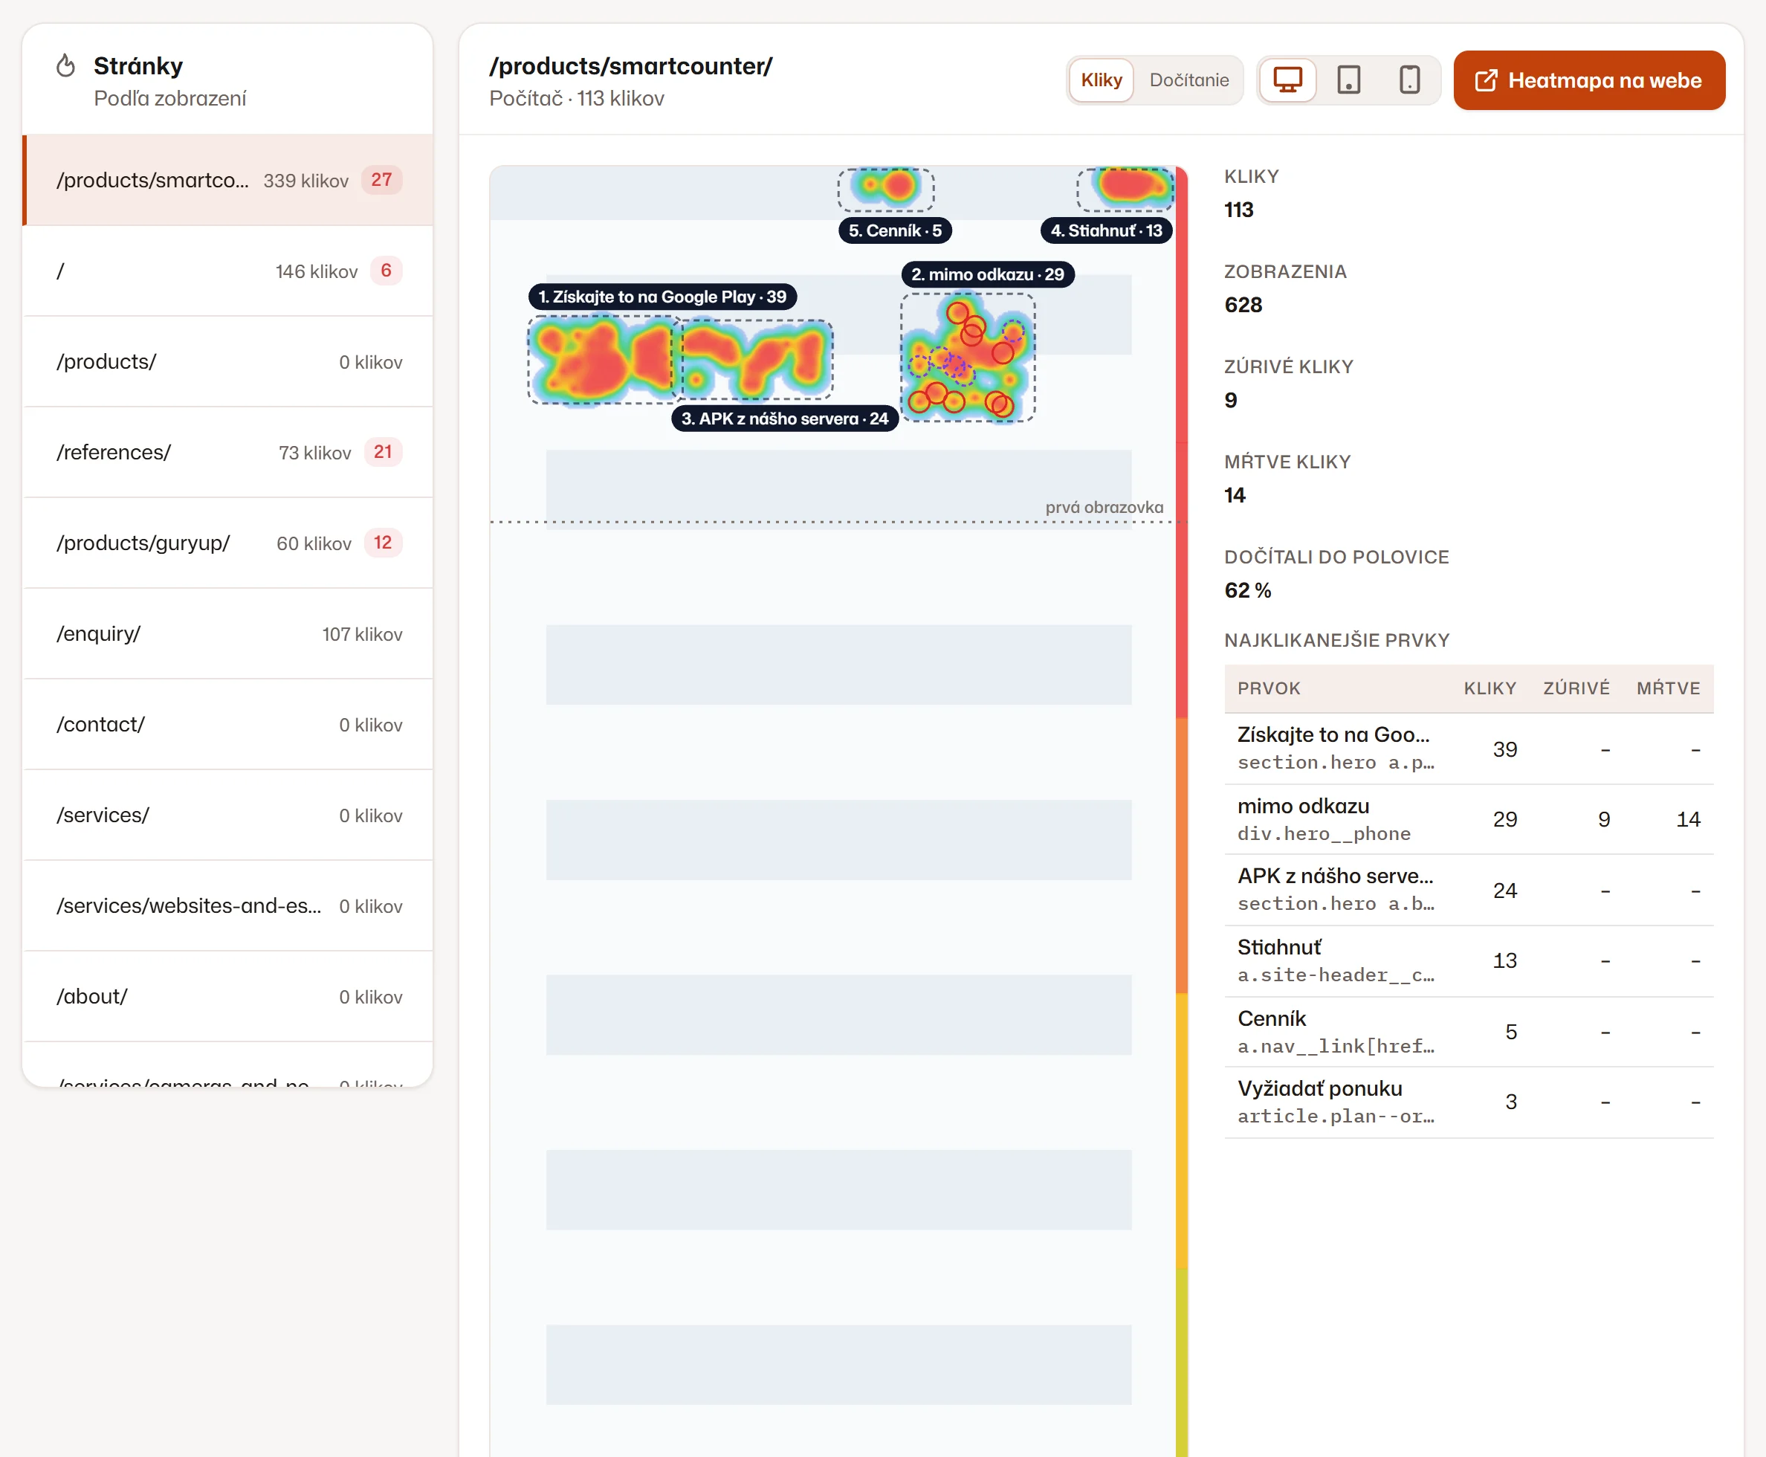Click the prvá obrazovka fold marker
The height and width of the screenshot is (1457, 1766).
coord(1104,507)
